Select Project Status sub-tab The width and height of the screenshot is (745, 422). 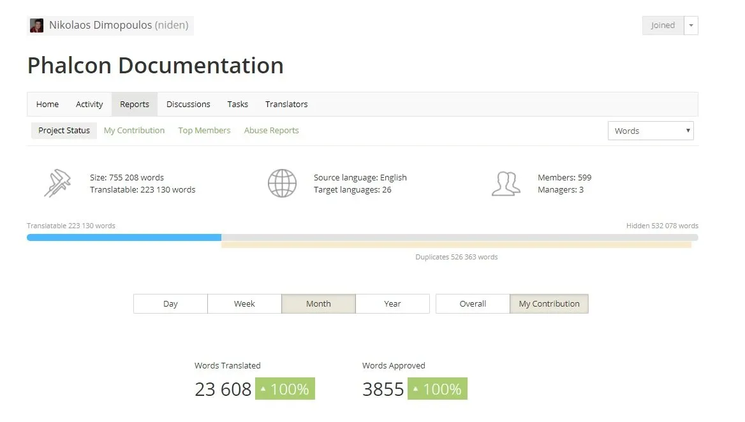click(64, 131)
